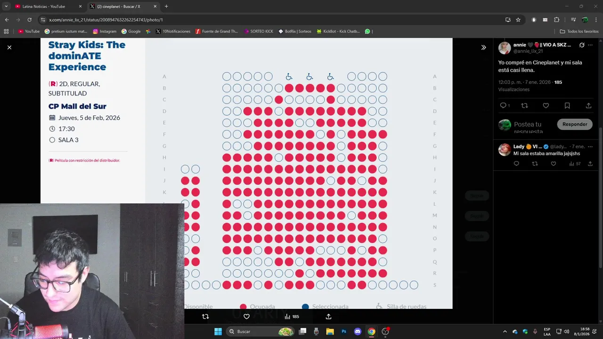The width and height of the screenshot is (603, 339).
Task: Open the '12:03 p. m. · 7 ene. 2026' timestamp
Action: (x=524, y=82)
